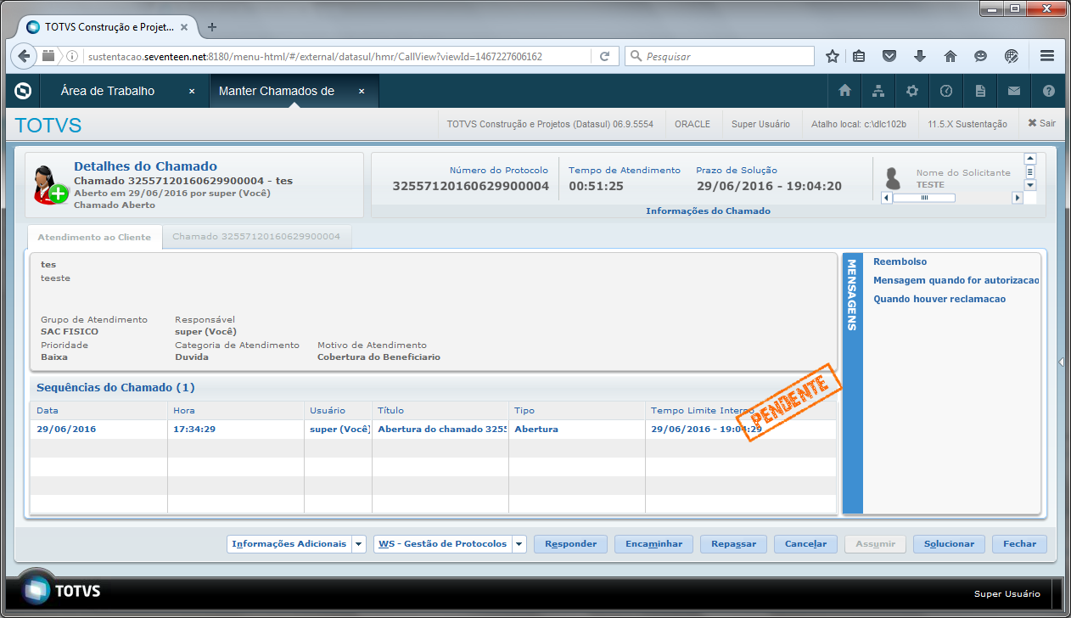Open settings gear in TOTVS header
This screenshot has height=618, width=1071.
pos(912,91)
